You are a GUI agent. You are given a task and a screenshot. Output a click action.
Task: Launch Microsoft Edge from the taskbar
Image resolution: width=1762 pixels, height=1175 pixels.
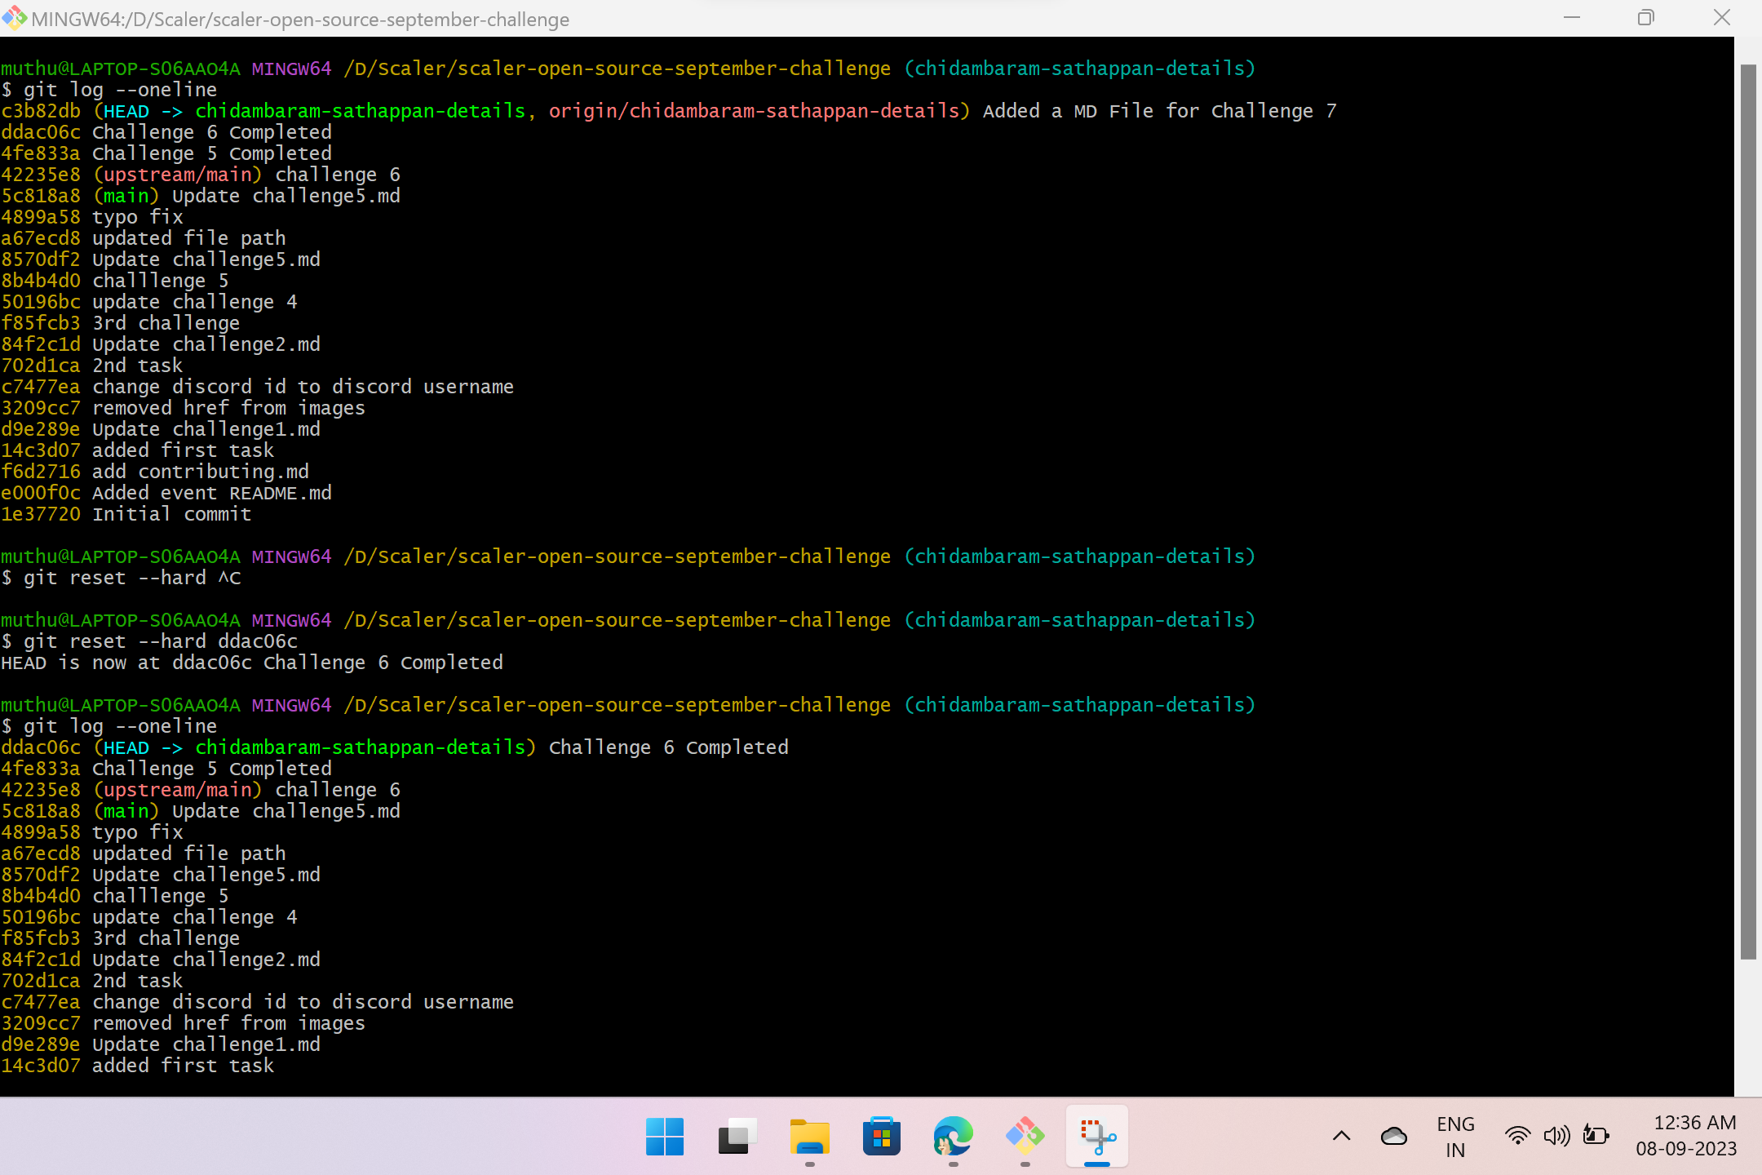pyautogui.click(x=953, y=1137)
